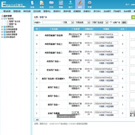Open 审核信息 menu item
Image resolution: width=135 pixels, height=135 pixels.
click(x=27, y=11)
